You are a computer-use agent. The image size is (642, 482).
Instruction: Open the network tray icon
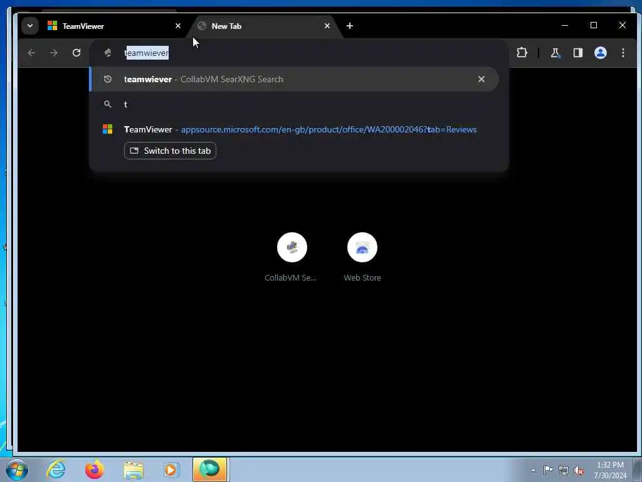click(564, 470)
